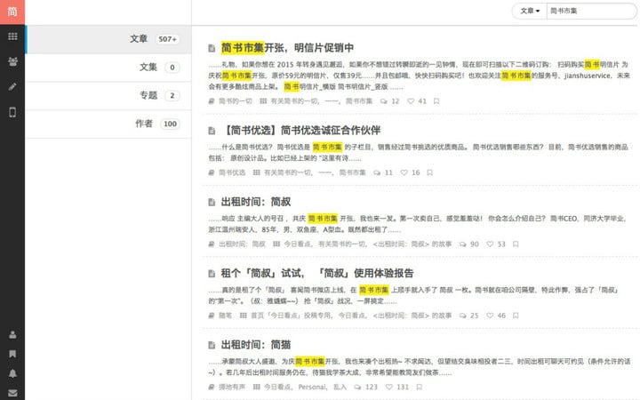640x400 pixels.
Task: Bookmark the 简书市集开张 article
Action: 436,101
